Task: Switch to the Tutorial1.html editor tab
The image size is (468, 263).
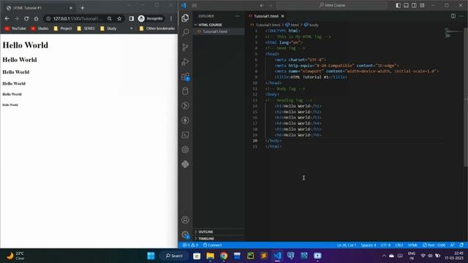Action: (265, 16)
